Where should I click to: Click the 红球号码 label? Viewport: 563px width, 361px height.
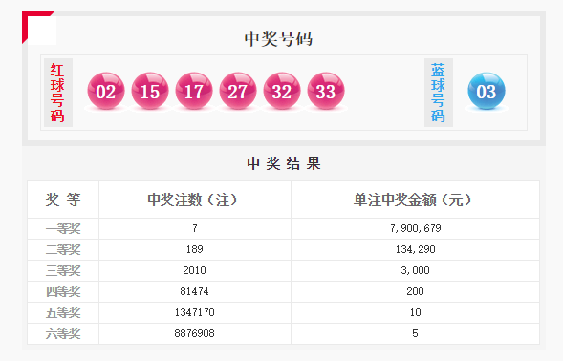coord(57,93)
